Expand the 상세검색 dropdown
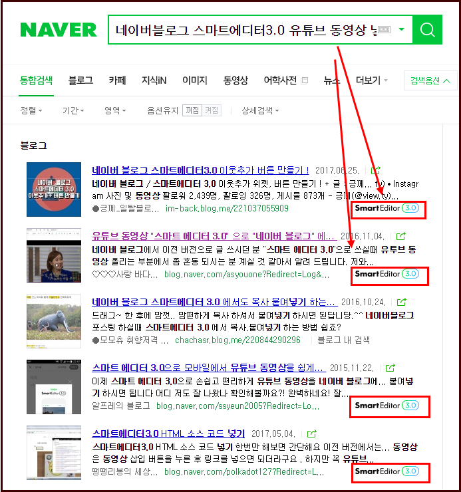Image resolution: width=461 pixels, height=492 pixels. coord(260,110)
